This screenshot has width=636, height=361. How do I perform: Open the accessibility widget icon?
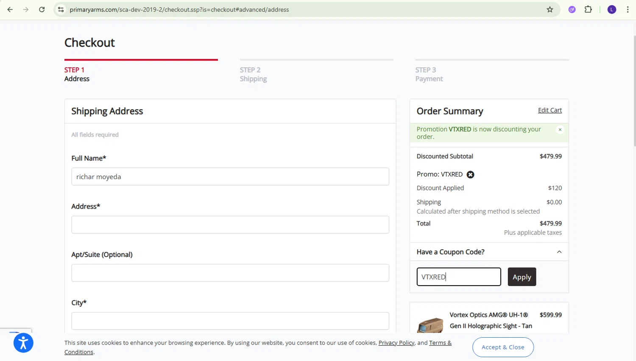click(x=23, y=343)
